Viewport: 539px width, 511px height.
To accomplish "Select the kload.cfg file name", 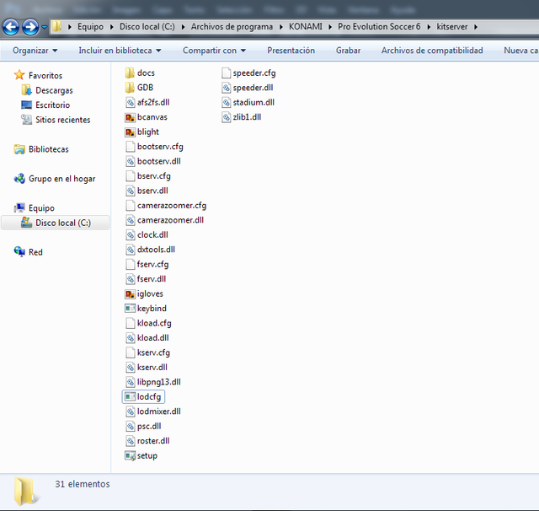I will pos(154,324).
